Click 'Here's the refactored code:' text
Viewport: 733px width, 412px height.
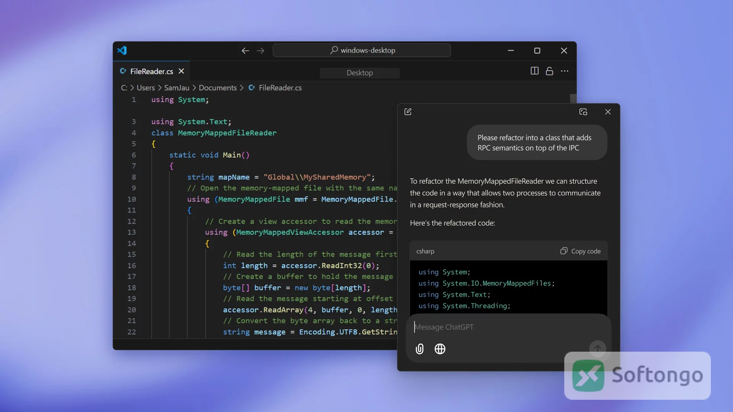pyautogui.click(x=452, y=223)
